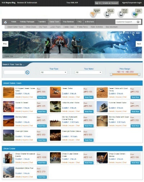
Task: Book Now the Overnight Safari AED 350
Action: 42,140
